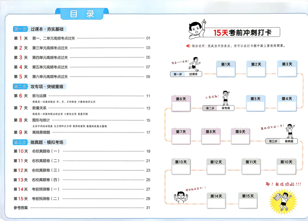Open the 图形与统计 contents entry
This screenshot has width=308, height=221.
click(82, 120)
